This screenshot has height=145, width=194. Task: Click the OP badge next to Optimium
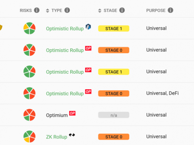(72, 113)
